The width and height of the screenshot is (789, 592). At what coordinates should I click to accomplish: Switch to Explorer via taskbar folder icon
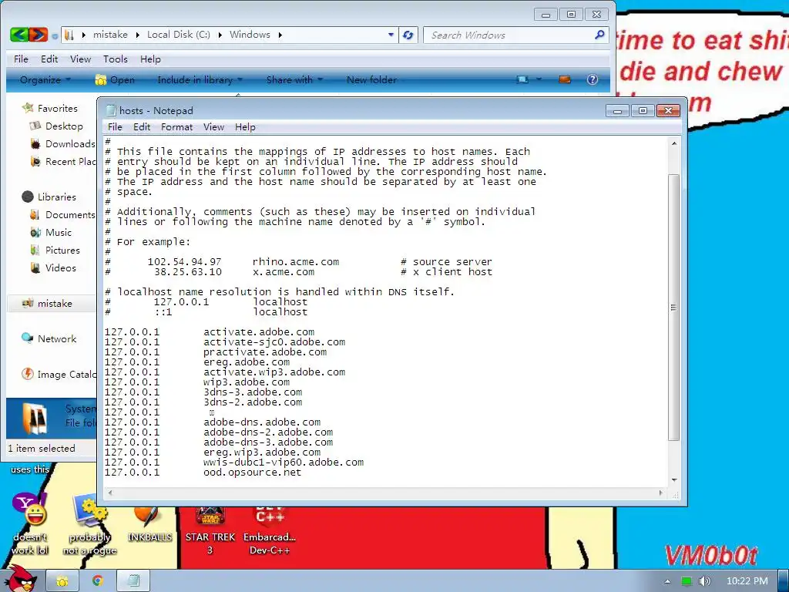pos(62,581)
